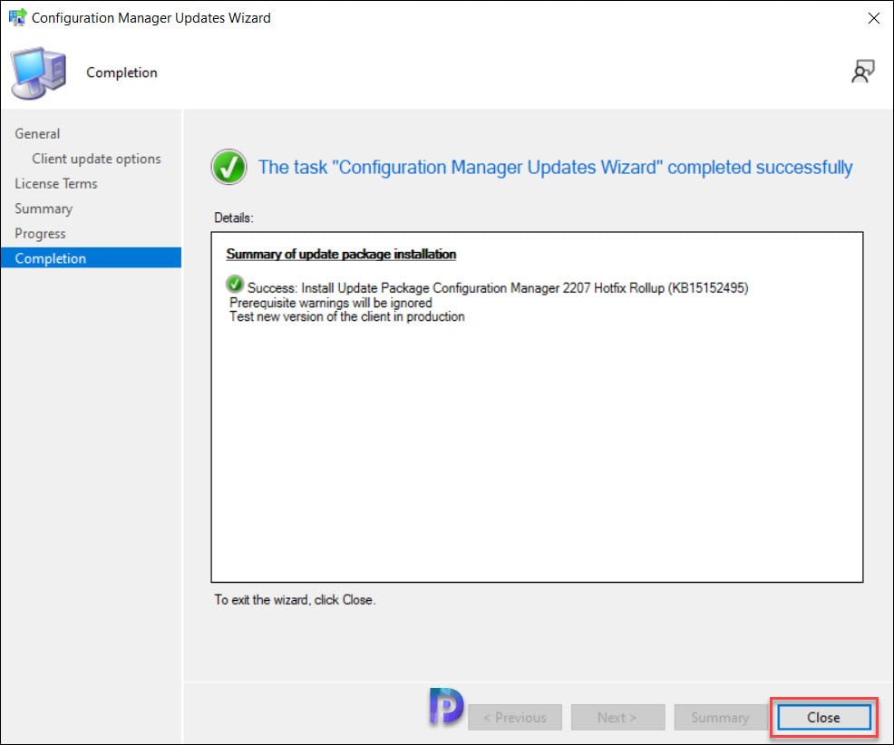Click the greyed-out Previous button

[515, 717]
